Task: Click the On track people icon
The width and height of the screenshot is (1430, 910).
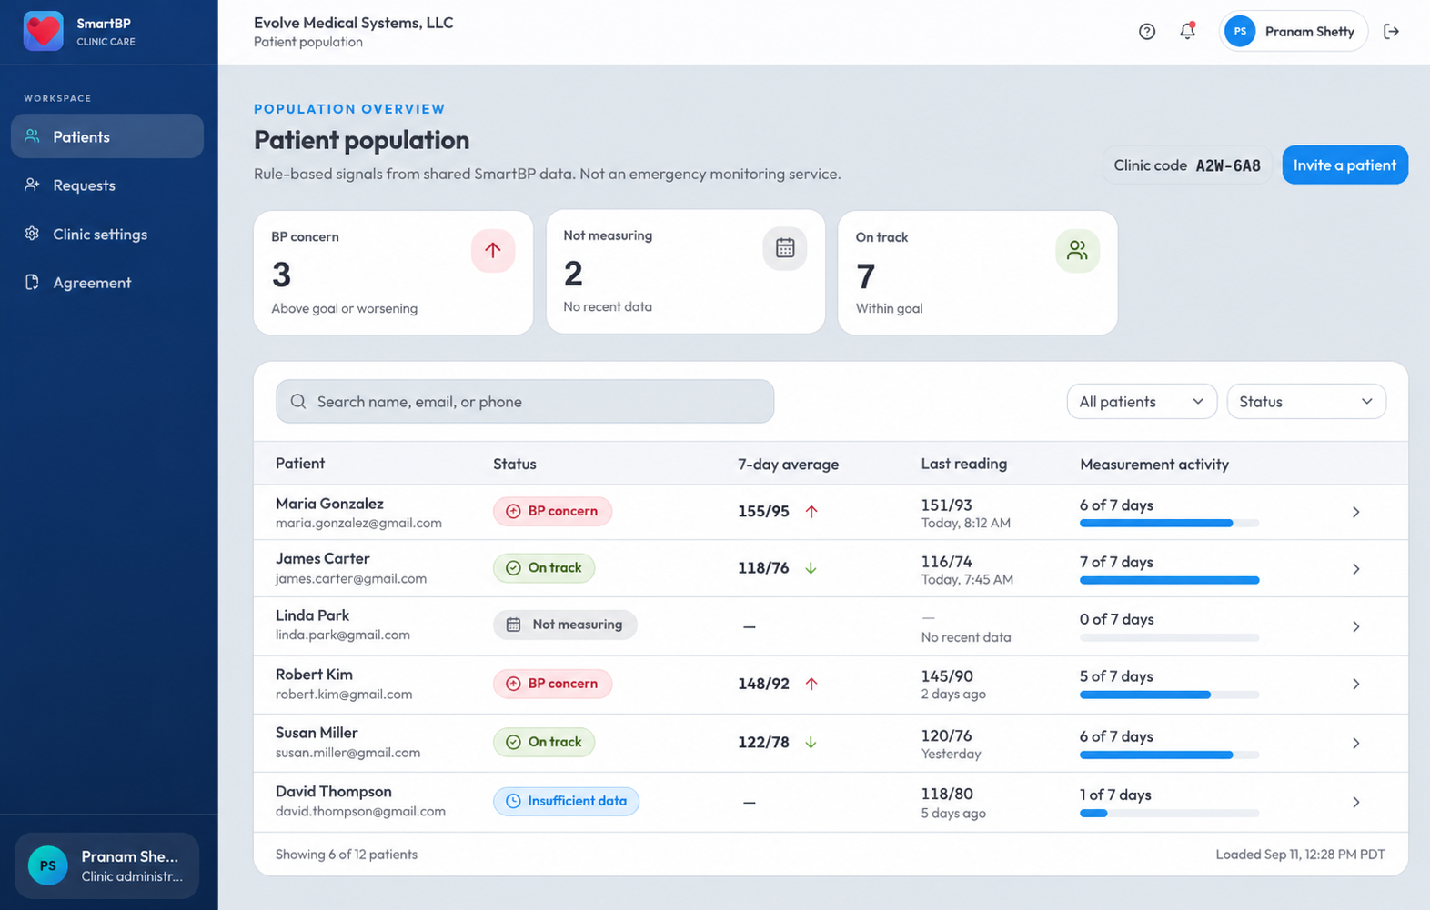Action: (x=1077, y=250)
